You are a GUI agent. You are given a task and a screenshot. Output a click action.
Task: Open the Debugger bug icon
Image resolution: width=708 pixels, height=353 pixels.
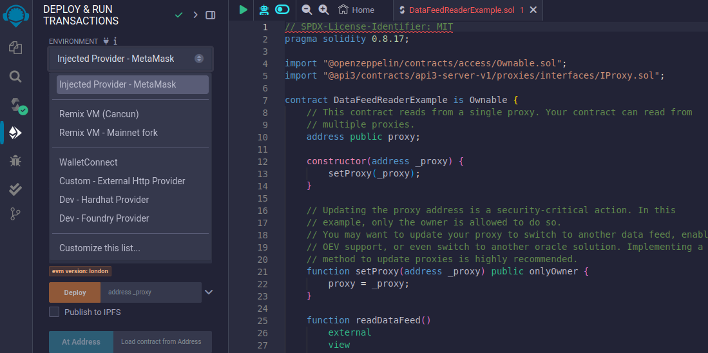[x=15, y=160]
